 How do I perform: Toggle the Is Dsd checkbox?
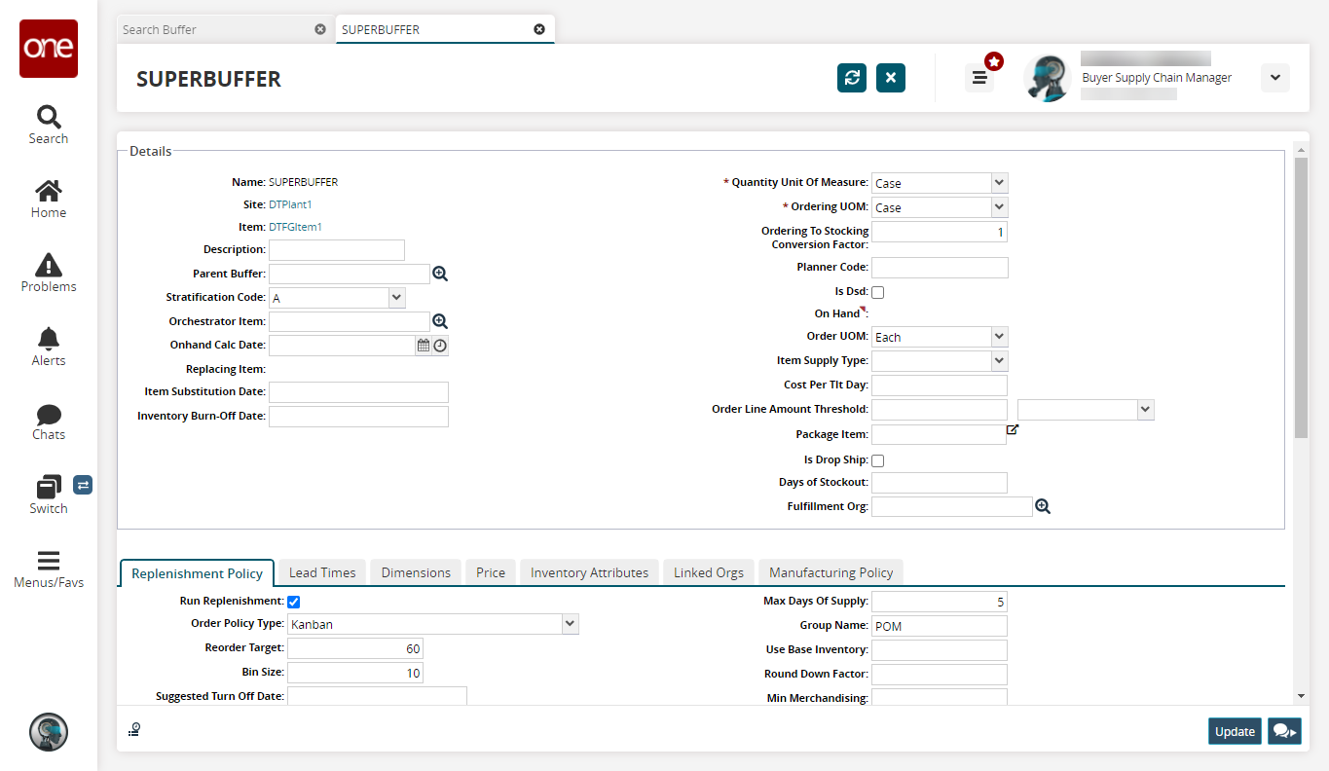[878, 292]
